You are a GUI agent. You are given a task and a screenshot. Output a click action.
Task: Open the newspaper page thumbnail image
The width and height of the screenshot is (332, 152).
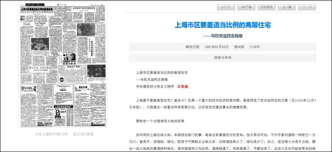pyautogui.click(x=63, y=65)
